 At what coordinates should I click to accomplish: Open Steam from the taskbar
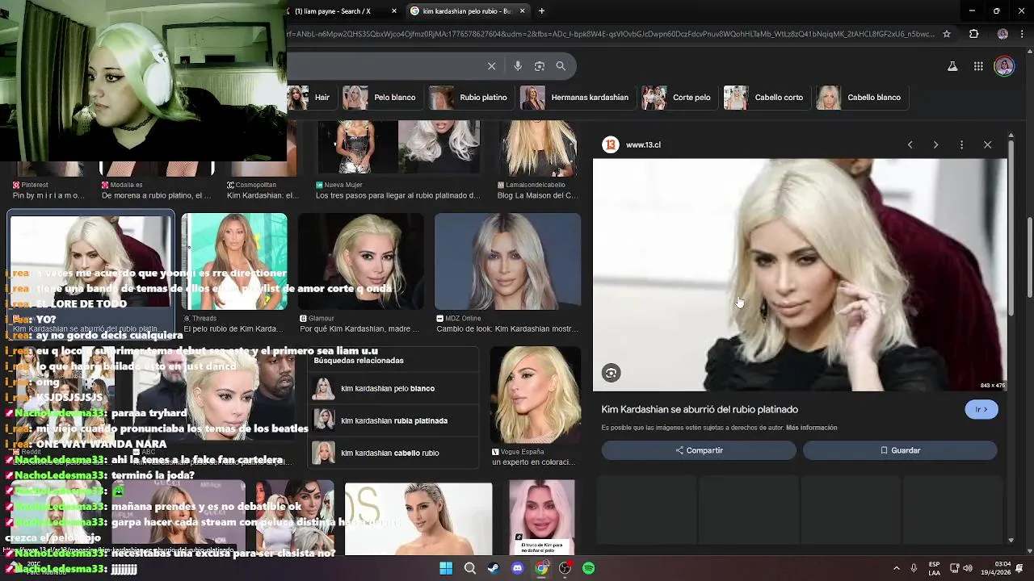tap(494, 568)
